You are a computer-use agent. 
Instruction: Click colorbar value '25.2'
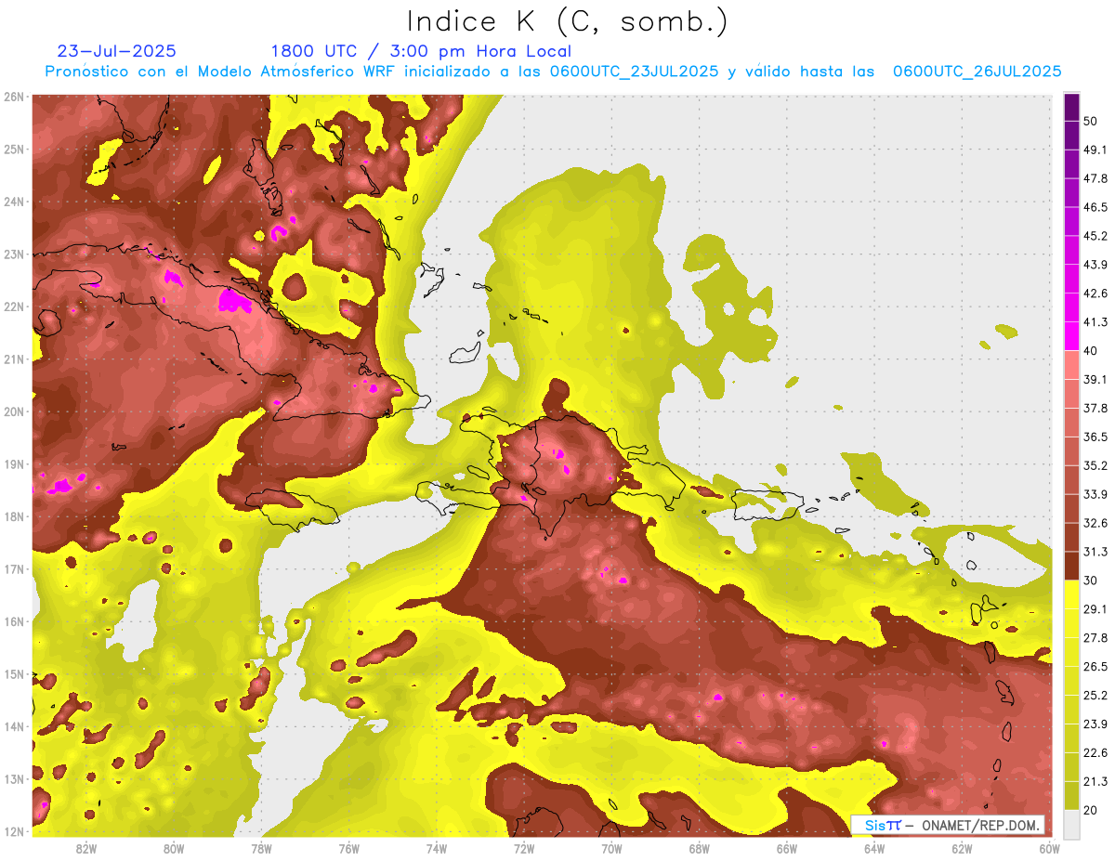pos(1095,695)
